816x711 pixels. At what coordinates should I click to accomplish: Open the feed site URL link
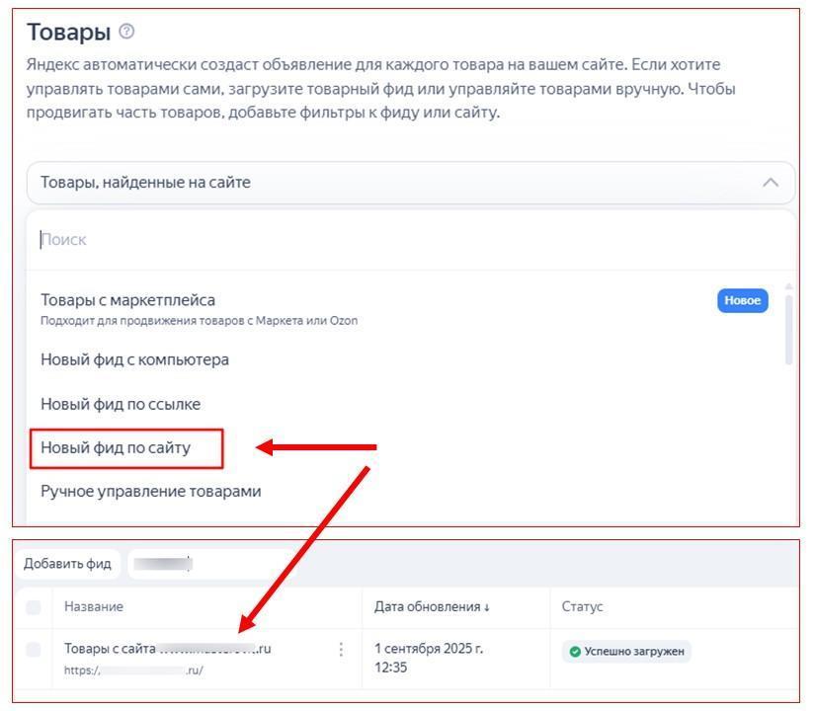133,671
